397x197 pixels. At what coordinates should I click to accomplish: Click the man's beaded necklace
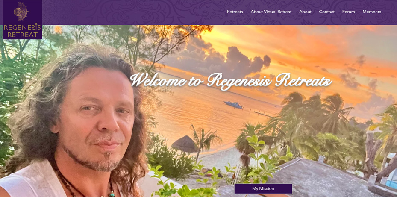(84, 185)
